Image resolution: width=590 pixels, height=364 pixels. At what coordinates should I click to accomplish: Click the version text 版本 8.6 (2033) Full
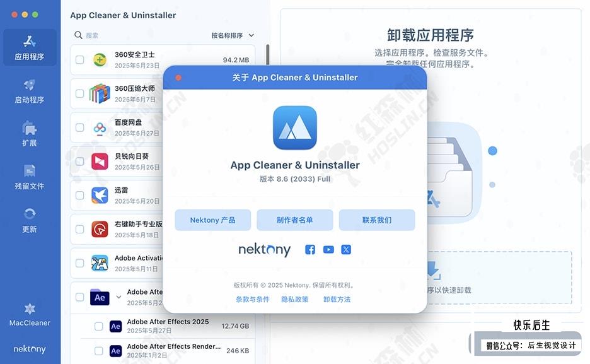(295, 179)
